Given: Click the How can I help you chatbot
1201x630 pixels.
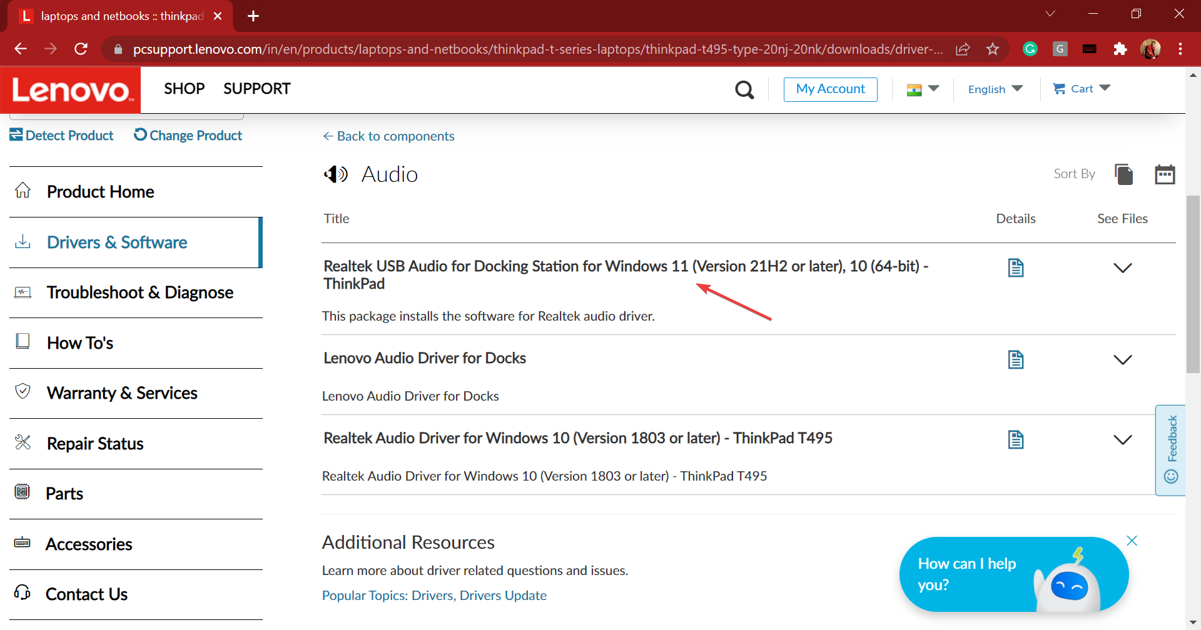Looking at the screenshot, I should tap(1013, 574).
